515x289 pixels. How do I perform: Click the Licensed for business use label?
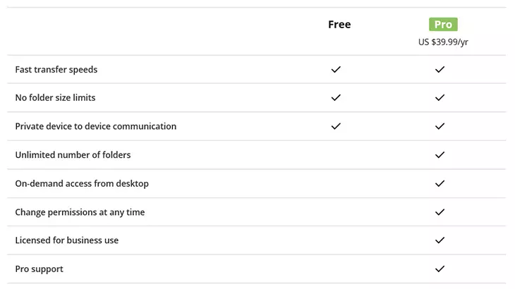(x=67, y=240)
